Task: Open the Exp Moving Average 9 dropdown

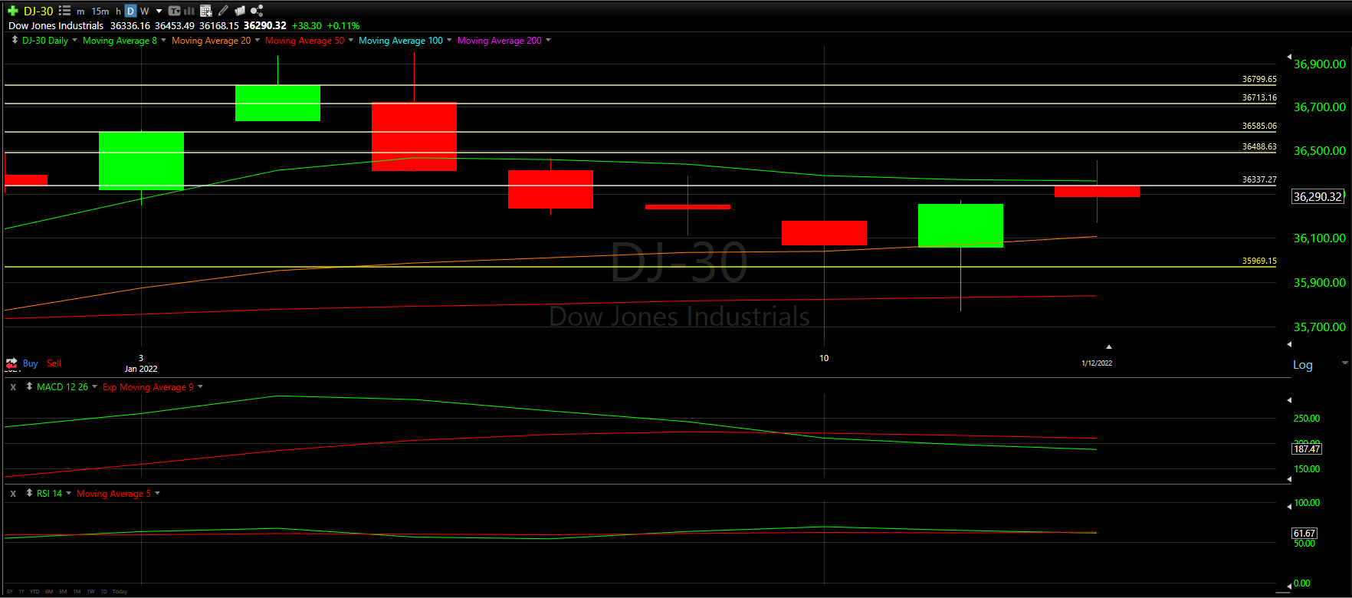Action: [200, 386]
